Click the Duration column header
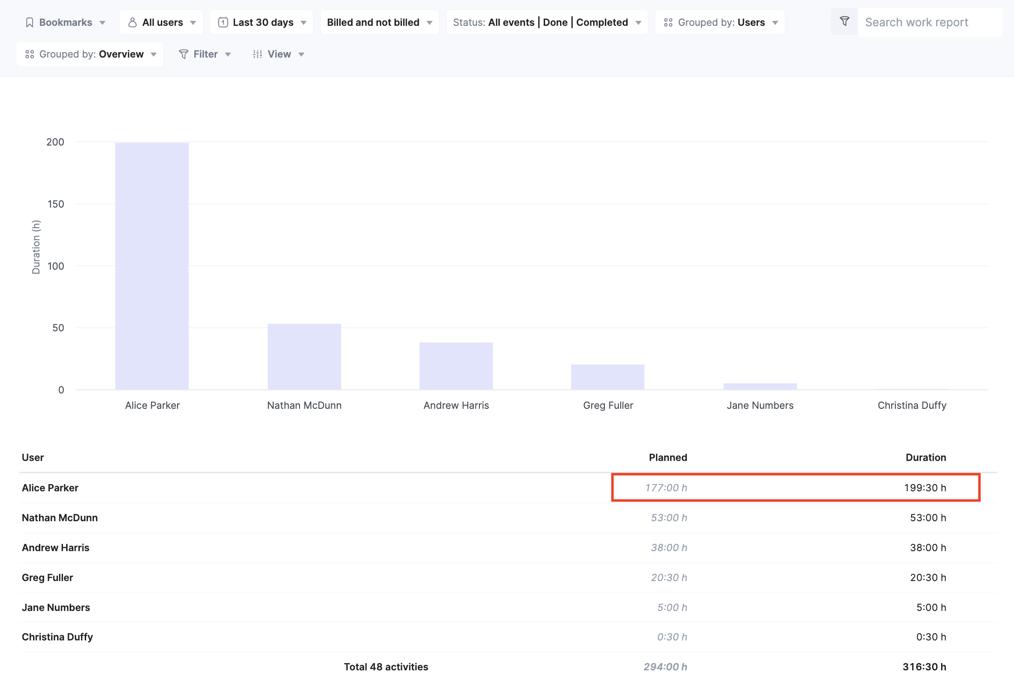Screen dimensions: 1014x698 tap(926, 457)
